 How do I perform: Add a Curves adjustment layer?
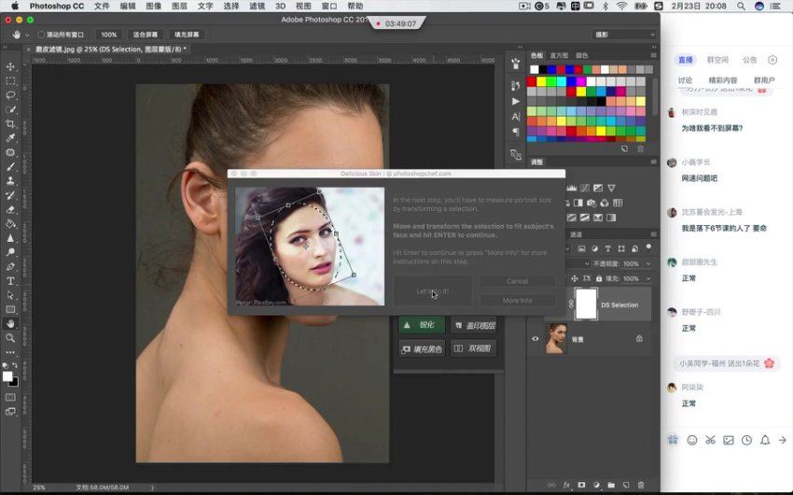pos(585,188)
